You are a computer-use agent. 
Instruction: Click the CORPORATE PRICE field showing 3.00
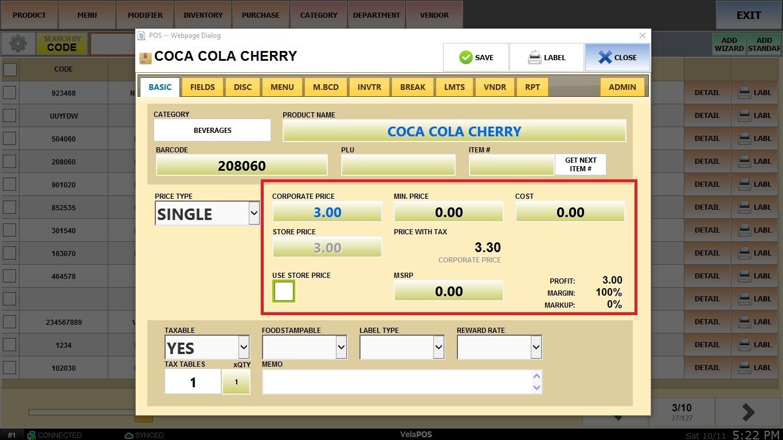pyautogui.click(x=327, y=212)
